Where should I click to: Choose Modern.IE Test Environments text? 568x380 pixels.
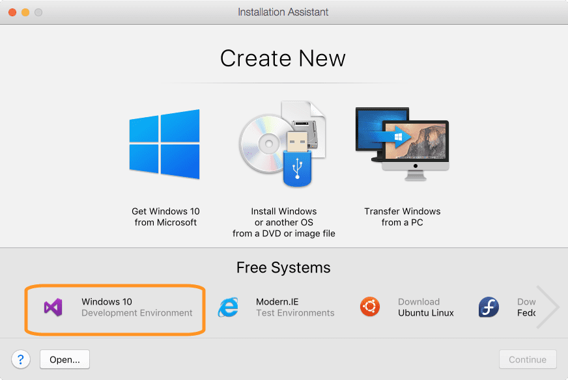click(x=295, y=307)
